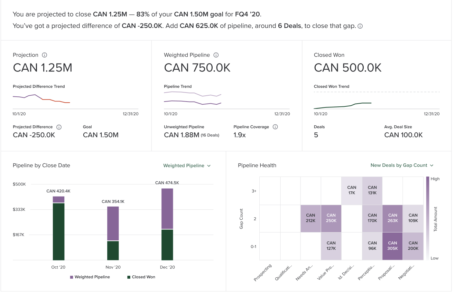The height and width of the screenshot is (295, 455).
Task: Click the CAN 200K Negotiation cell
Action: [x=413, y=246]
